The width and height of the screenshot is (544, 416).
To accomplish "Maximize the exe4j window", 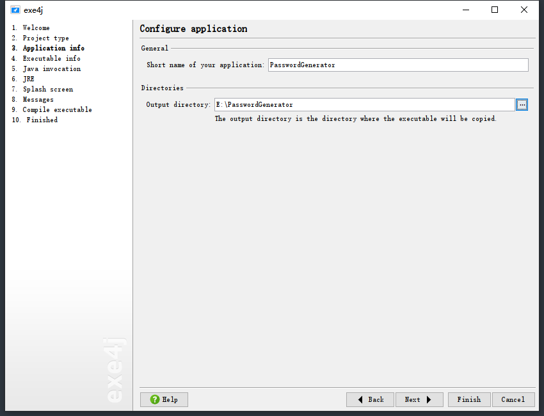I will tap(495, 10).
